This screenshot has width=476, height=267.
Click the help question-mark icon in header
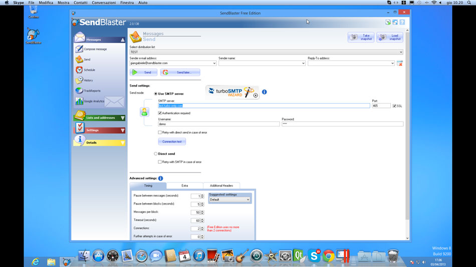(402, 22)
